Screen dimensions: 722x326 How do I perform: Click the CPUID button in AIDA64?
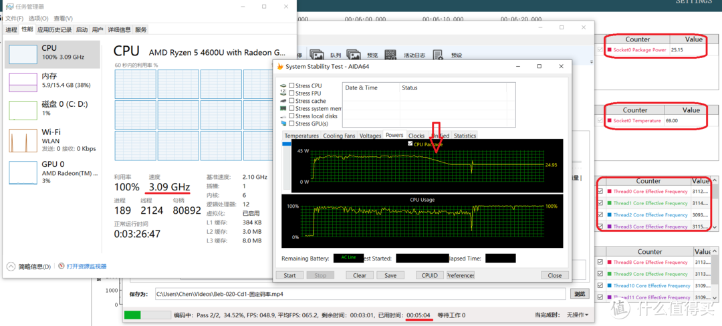430,275
